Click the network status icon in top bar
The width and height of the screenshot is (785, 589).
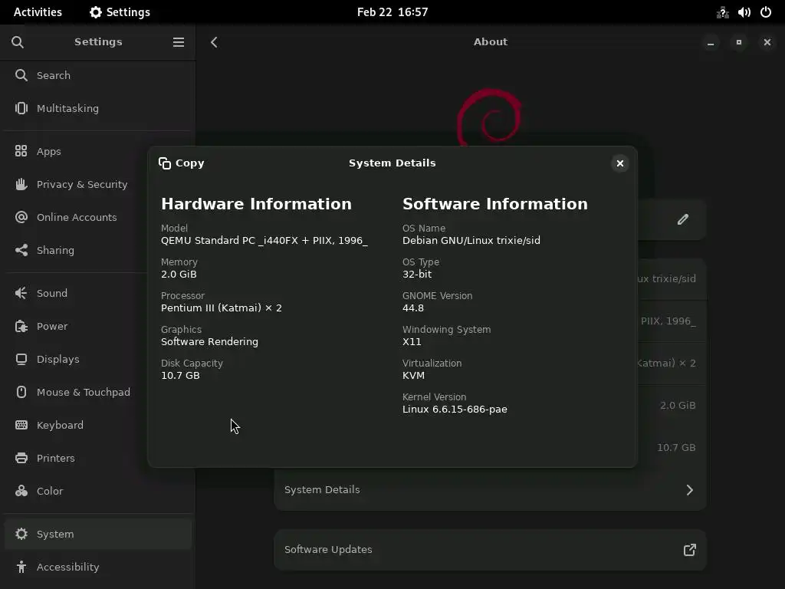722,12
